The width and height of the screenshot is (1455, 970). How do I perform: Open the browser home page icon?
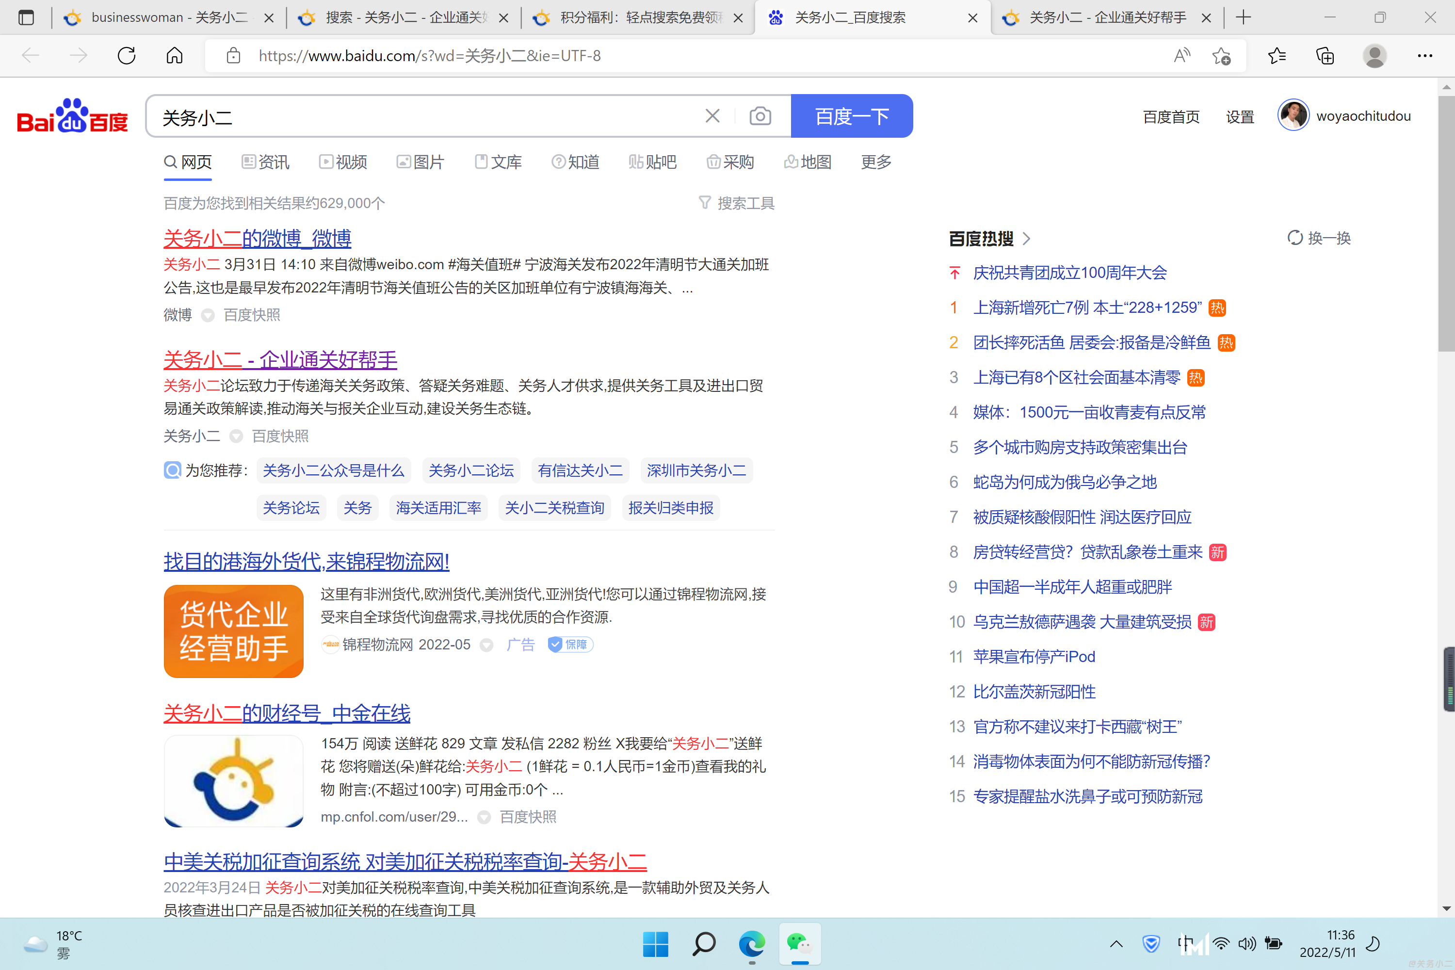[x=175, y=56]
